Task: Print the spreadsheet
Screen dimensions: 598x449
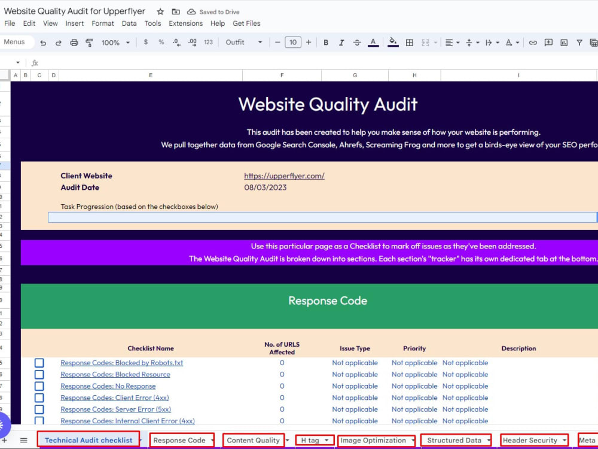Action: [74, 43]
